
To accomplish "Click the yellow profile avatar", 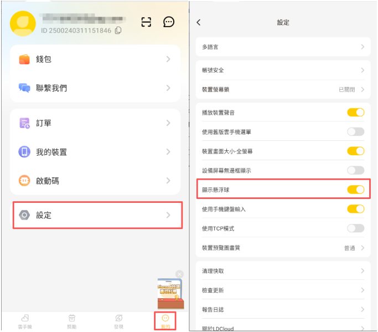I will [23, 23].
